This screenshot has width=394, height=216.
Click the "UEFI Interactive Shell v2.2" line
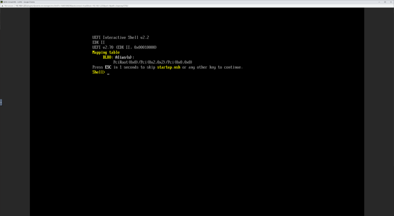pos(121,38)
